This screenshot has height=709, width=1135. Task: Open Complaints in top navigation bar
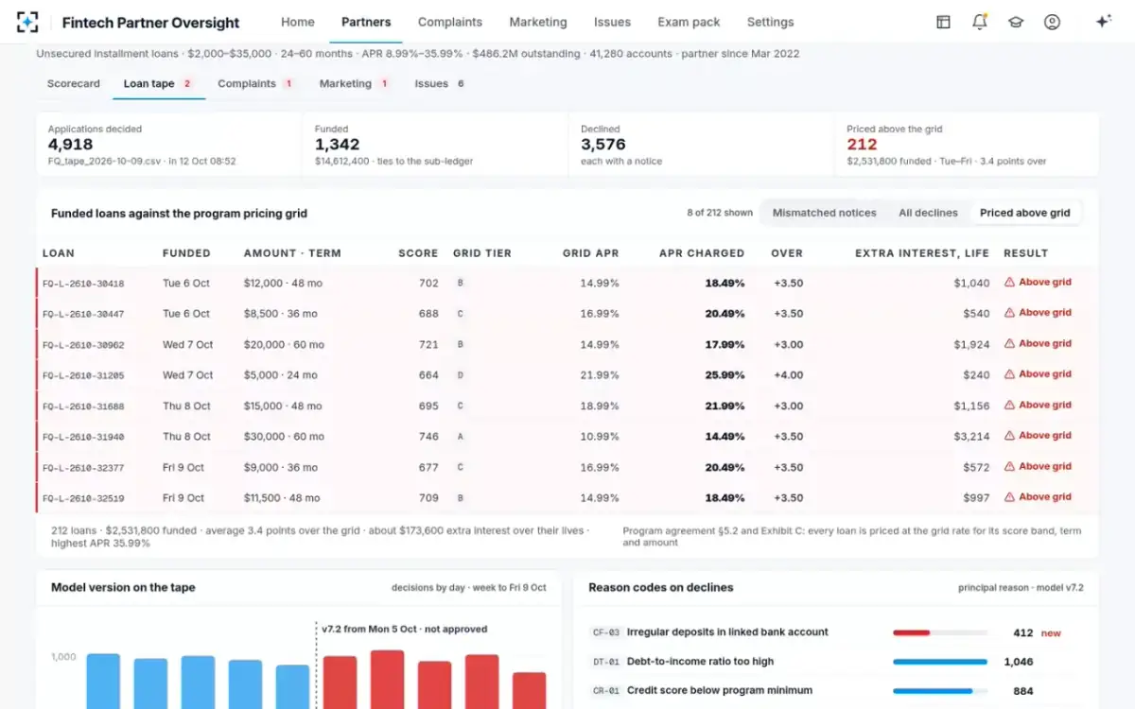coord(450,22)
